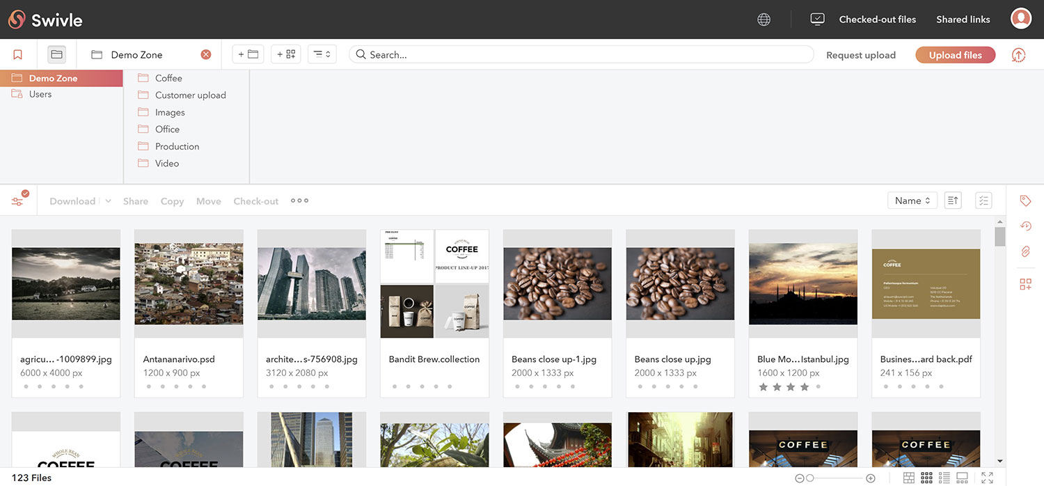
Task: Open the Images folder
Action: (x=170, y=112)
